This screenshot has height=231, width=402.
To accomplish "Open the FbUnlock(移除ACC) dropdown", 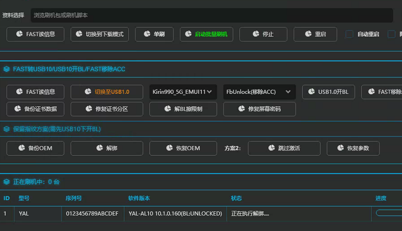I will click(260, 92).
